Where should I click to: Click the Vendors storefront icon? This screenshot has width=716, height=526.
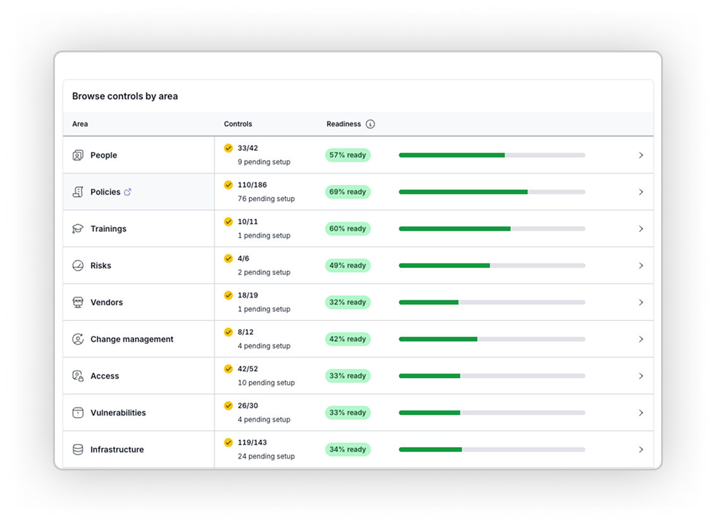pyautogui.click(x=78, y=302)
